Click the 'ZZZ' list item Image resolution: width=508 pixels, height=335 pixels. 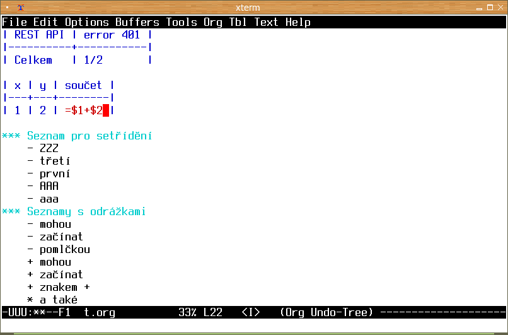pos(49,148)
